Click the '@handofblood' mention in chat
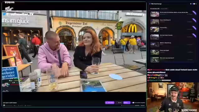 point(159,72)
